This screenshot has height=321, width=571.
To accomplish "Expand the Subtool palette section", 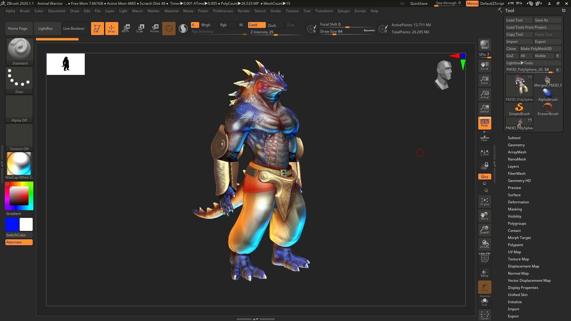I will coord(514,138).
